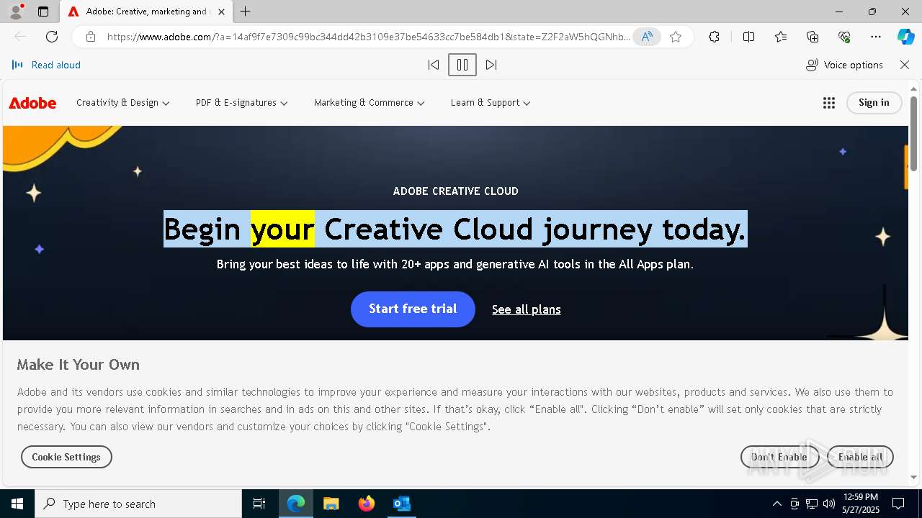Open the See all plans link

[x=527, y=309]
